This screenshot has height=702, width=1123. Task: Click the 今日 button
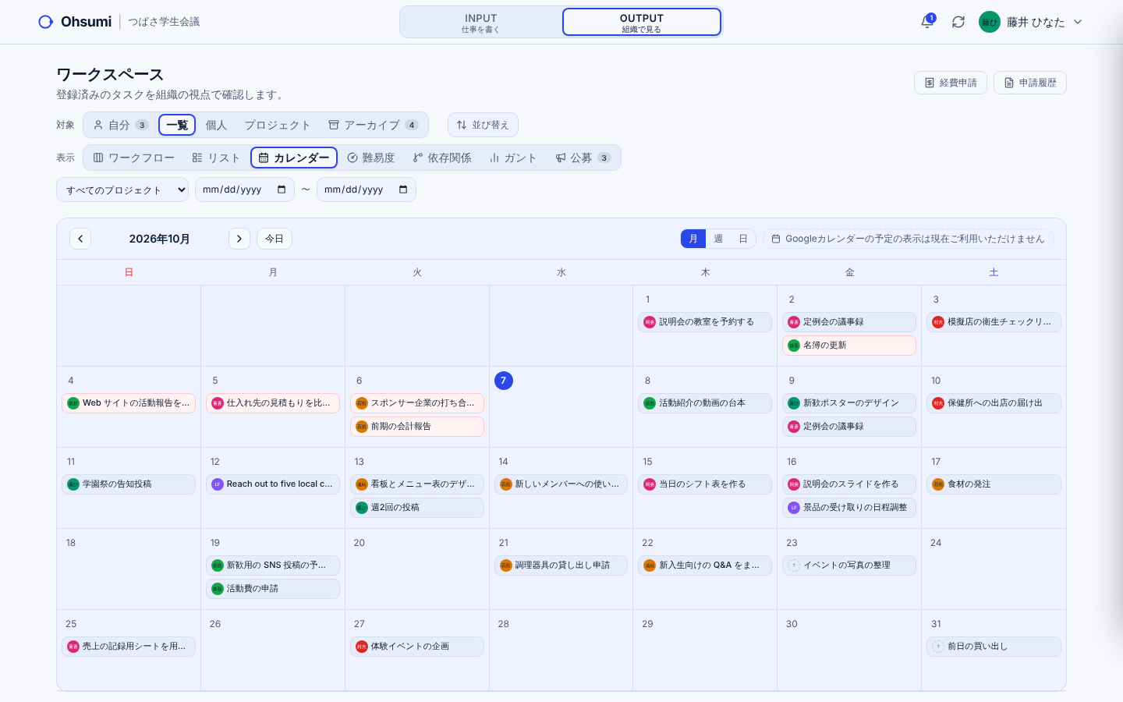tap(275, 239)
